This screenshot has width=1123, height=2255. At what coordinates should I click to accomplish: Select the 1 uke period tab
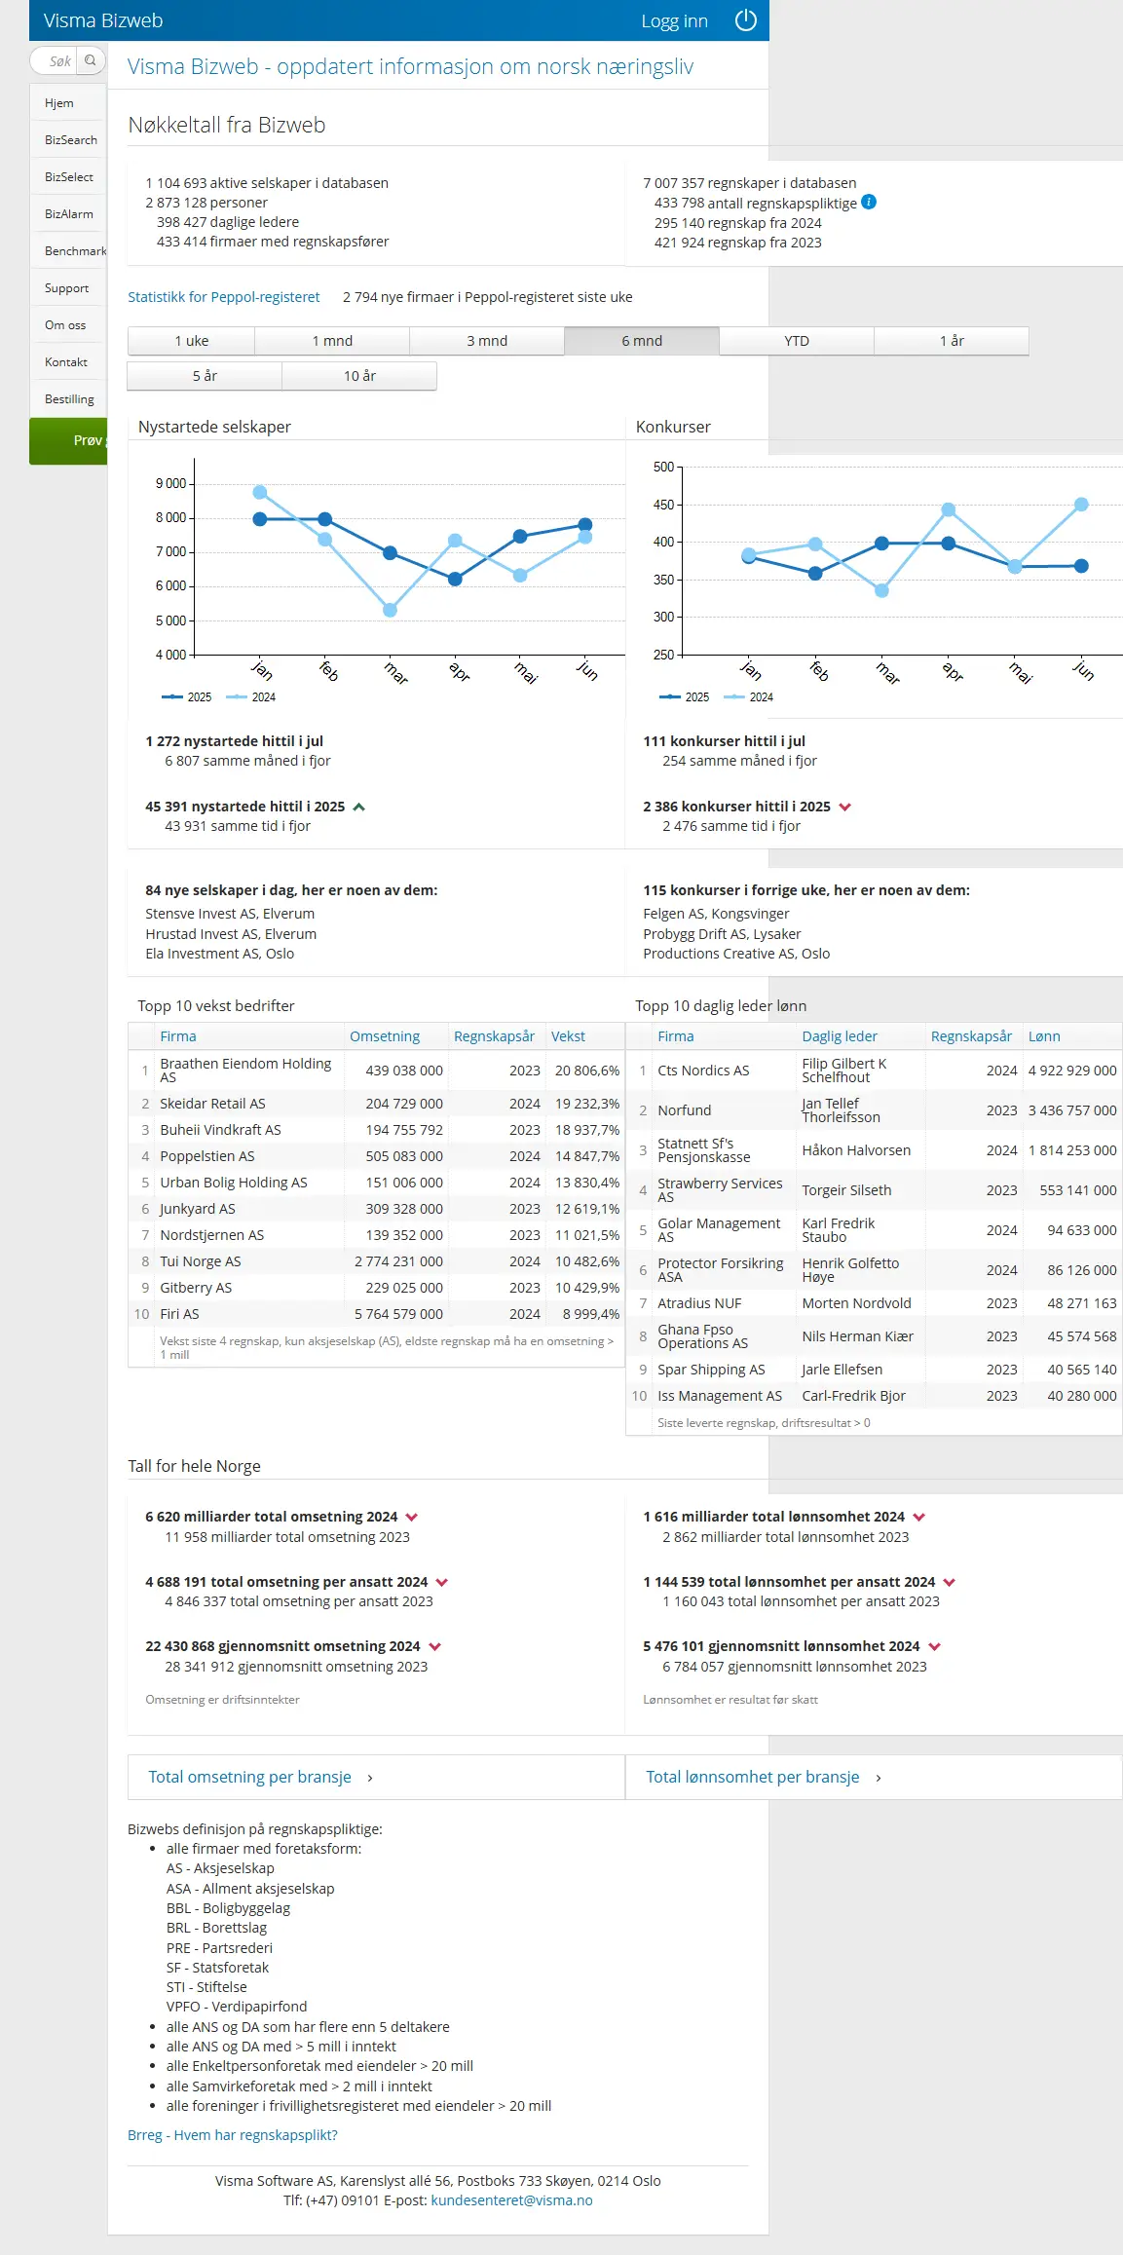pos(192,341)
